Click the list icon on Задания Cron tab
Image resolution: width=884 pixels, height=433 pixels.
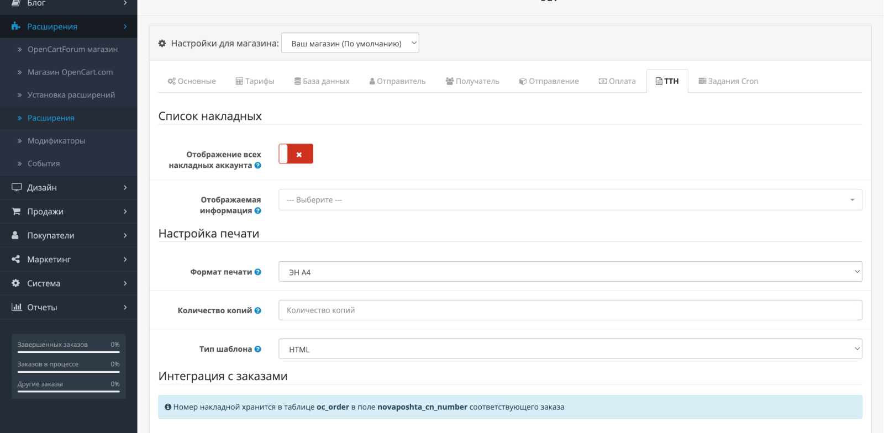click(702, 81)
